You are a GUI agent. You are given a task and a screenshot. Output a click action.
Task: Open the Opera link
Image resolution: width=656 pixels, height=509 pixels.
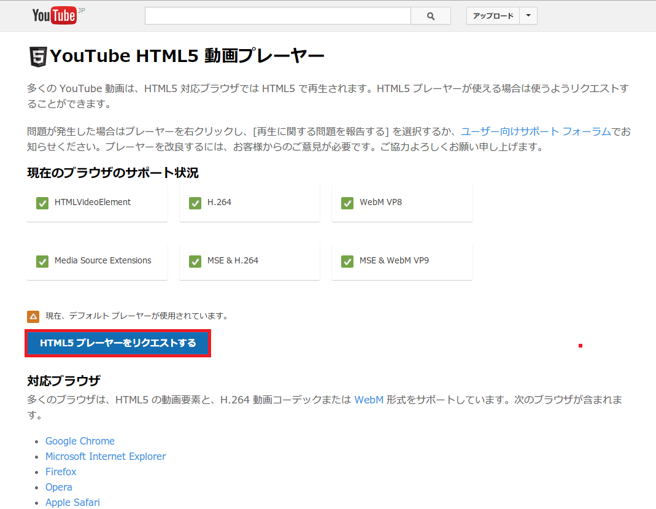(x=58, y=488)
